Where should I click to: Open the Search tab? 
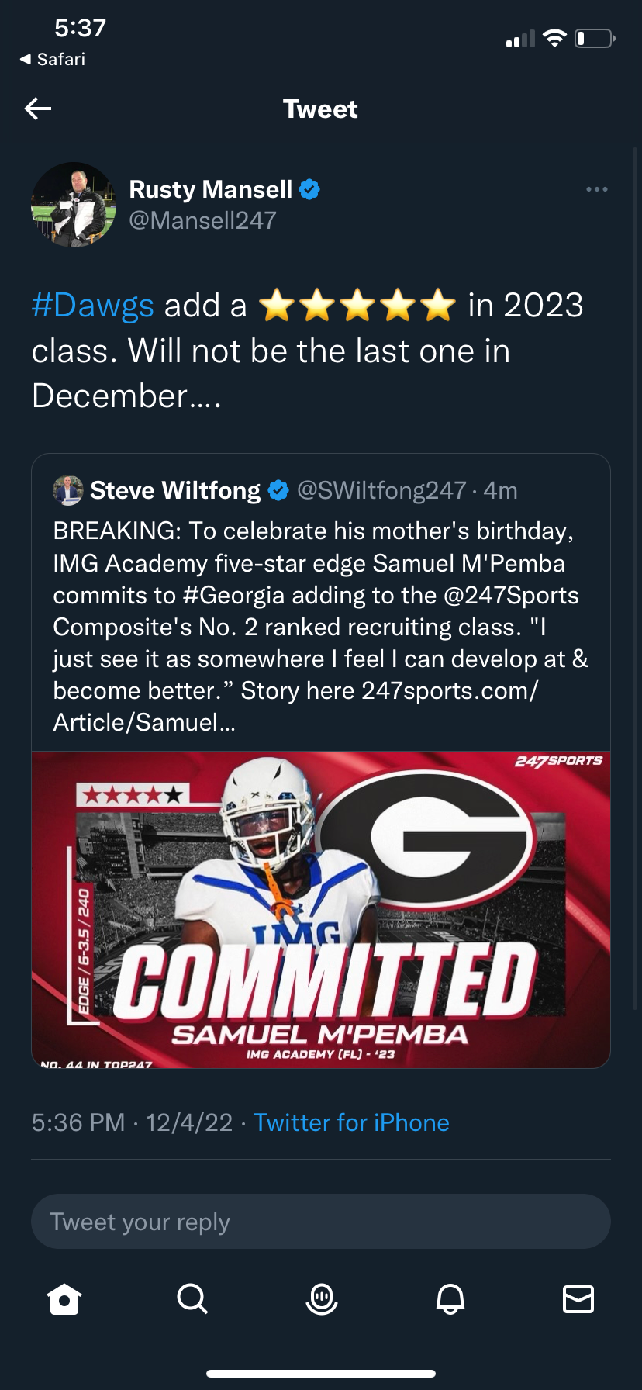[192, 1298]
